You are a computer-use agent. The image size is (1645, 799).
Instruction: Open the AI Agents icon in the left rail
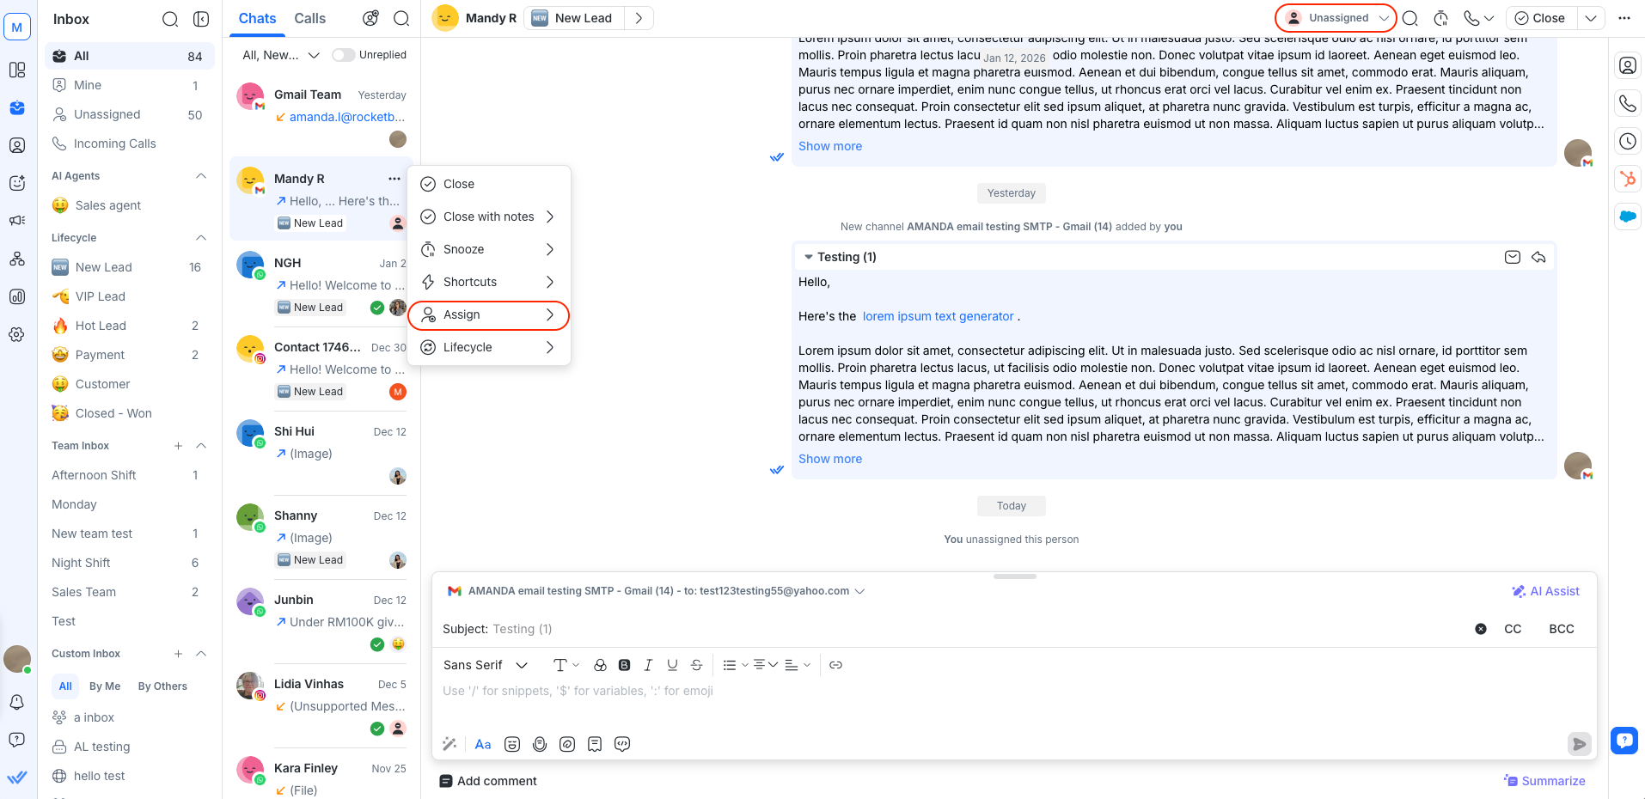tap(17, 183)
